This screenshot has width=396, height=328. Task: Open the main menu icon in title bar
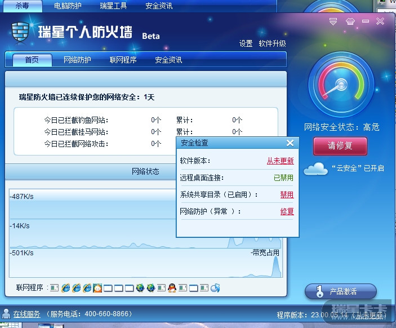(333, 21)
